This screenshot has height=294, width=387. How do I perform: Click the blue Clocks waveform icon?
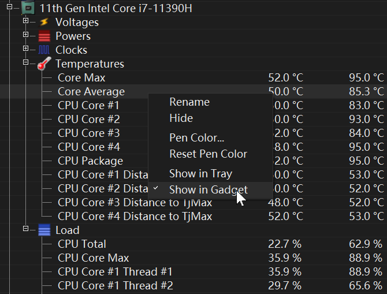[x=44, y=50]
